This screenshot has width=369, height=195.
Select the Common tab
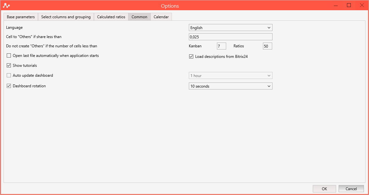pos(139,17)
